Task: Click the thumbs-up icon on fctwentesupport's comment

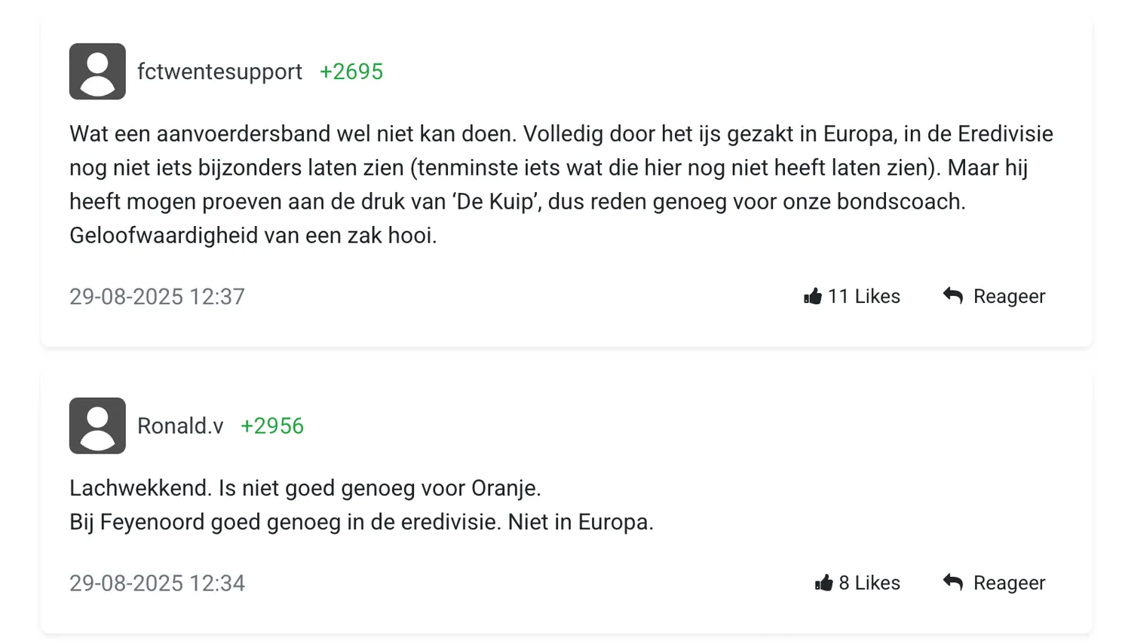Action: click(x=813, y=295)
